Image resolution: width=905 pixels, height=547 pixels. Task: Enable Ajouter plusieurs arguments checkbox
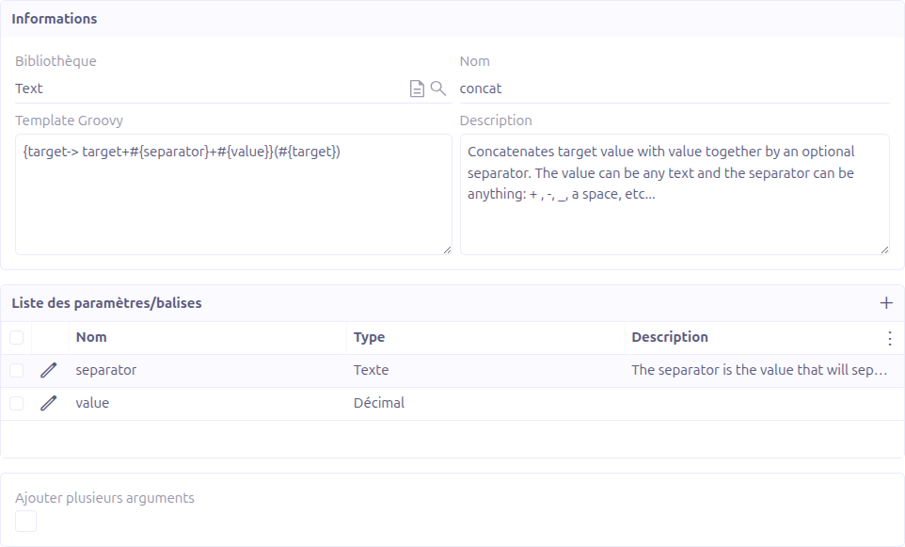(x=26, y=521)
